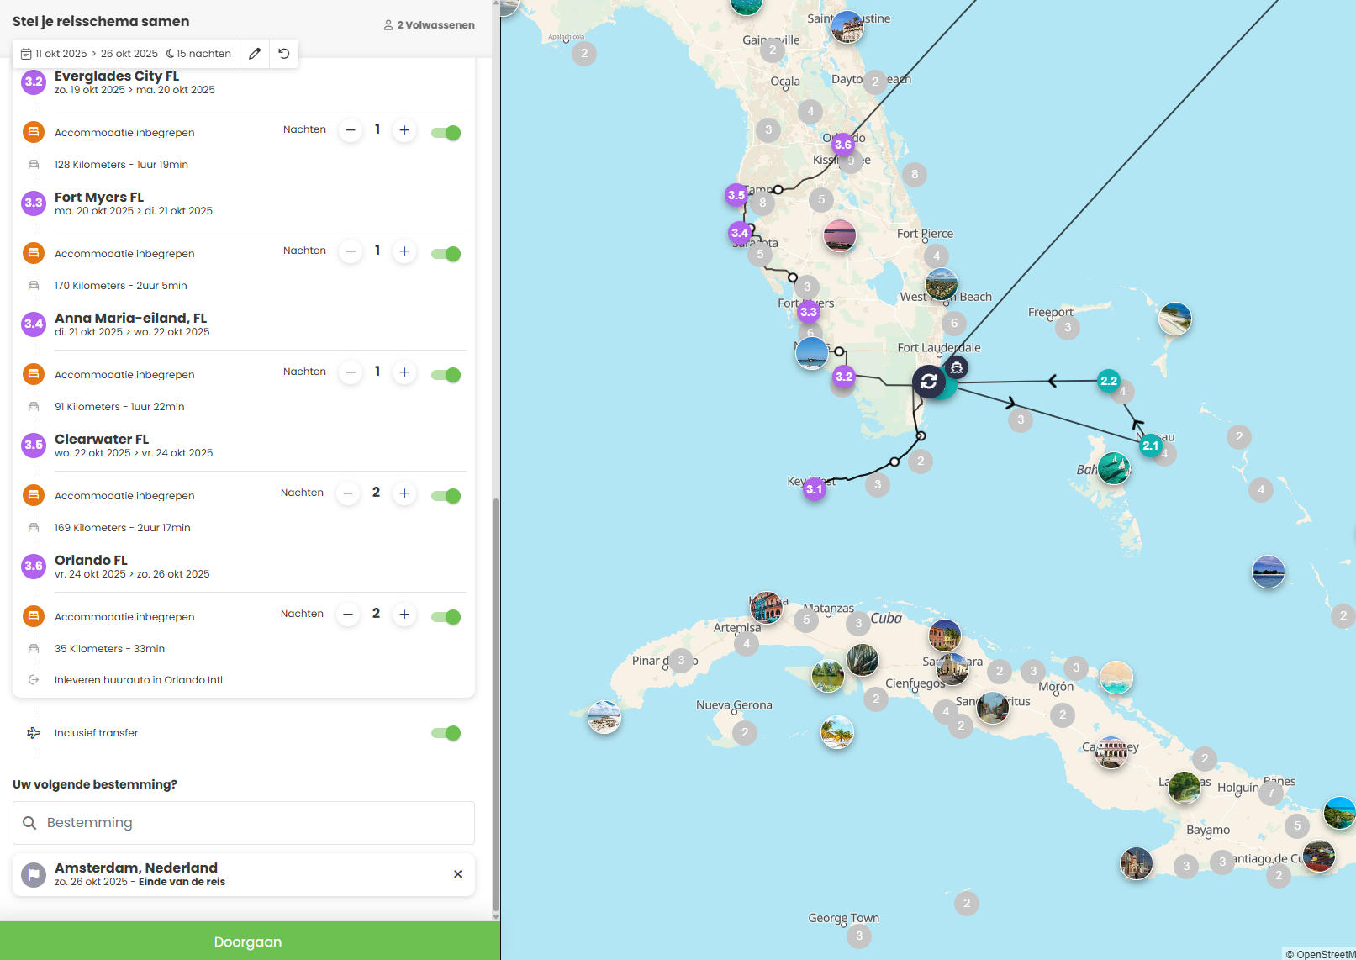Click the Inclusief transfer airplane icon
The image size is (1356, 960).
(34, 733)
